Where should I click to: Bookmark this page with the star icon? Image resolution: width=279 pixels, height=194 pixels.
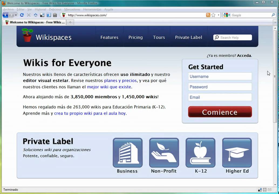[213, 15]
